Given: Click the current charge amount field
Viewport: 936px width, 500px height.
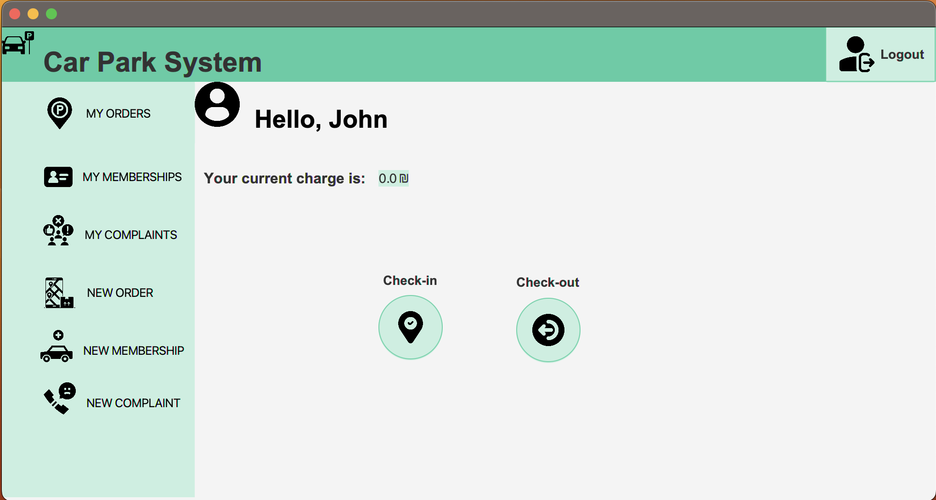Looking at the screenshot, I should pyautogui.click(x=393, y=178).
